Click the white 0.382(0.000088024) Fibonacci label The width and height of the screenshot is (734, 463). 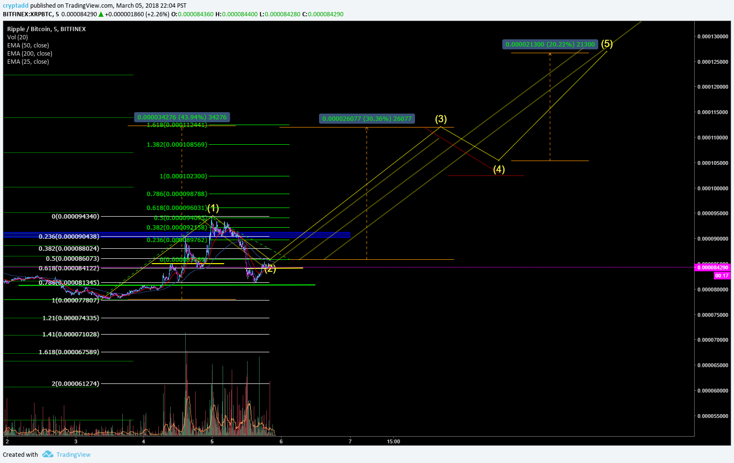tap(69, 249)
